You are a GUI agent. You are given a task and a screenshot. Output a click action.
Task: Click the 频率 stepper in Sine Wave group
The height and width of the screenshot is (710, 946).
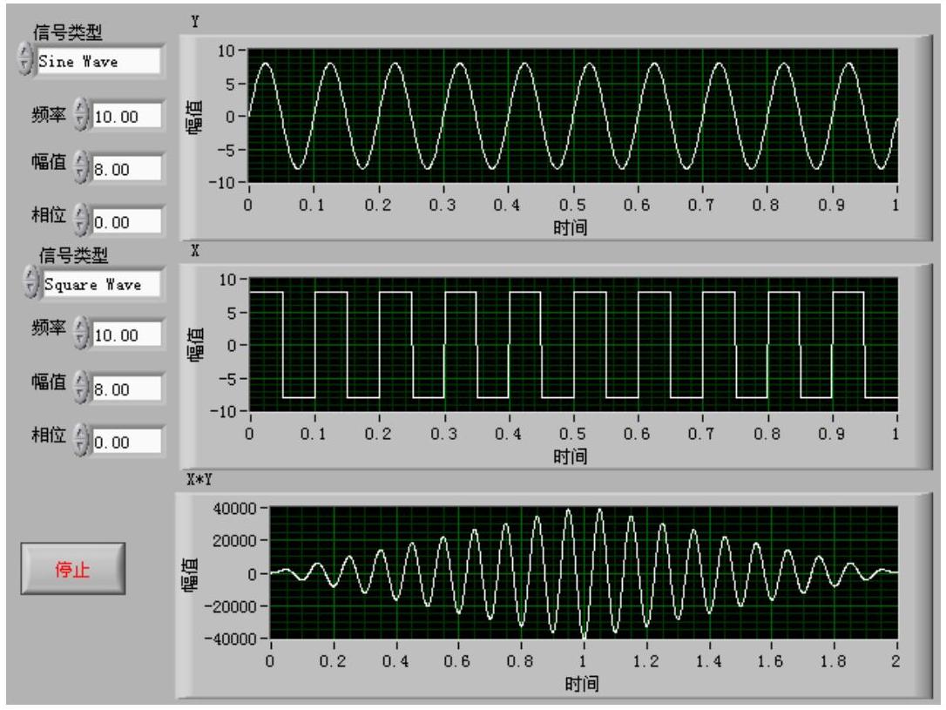click(81, 115)
